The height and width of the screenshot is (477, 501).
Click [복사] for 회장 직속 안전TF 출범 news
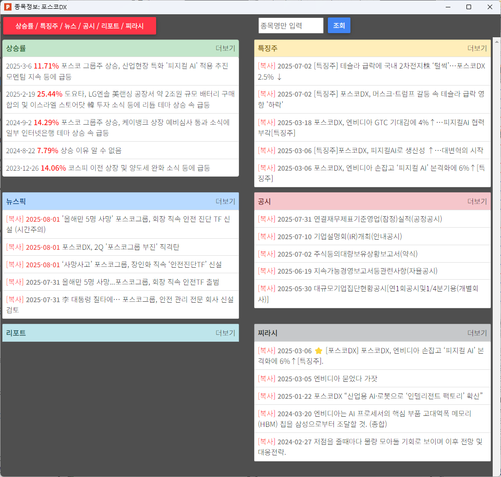[15, 282]
